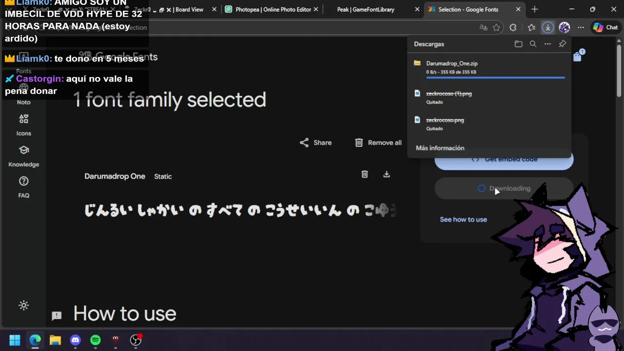Close the Selection - Google Fonts tab

point(518,9)
